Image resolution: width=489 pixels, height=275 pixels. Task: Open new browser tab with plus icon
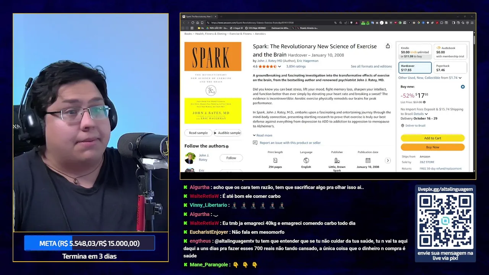[x=221, y=16]
